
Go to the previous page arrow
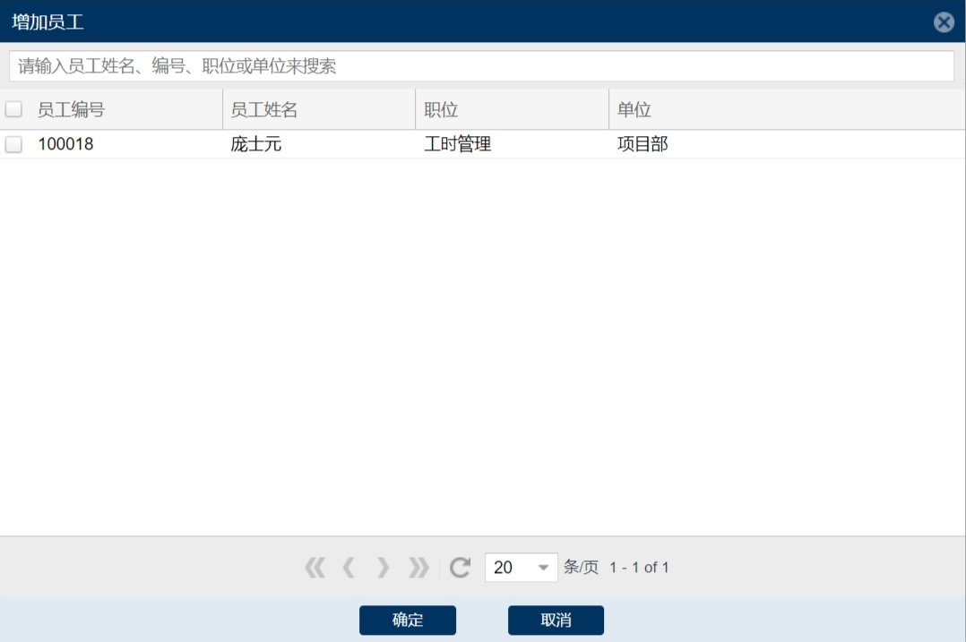[x=349, y=568]
